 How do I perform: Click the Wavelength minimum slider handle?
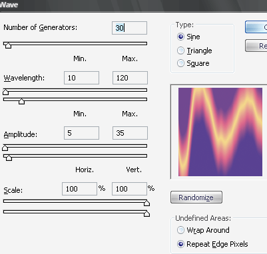5,92
